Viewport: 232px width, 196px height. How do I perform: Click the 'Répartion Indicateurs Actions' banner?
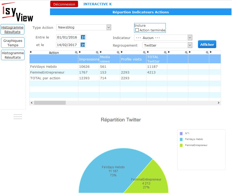pos(141,12)
